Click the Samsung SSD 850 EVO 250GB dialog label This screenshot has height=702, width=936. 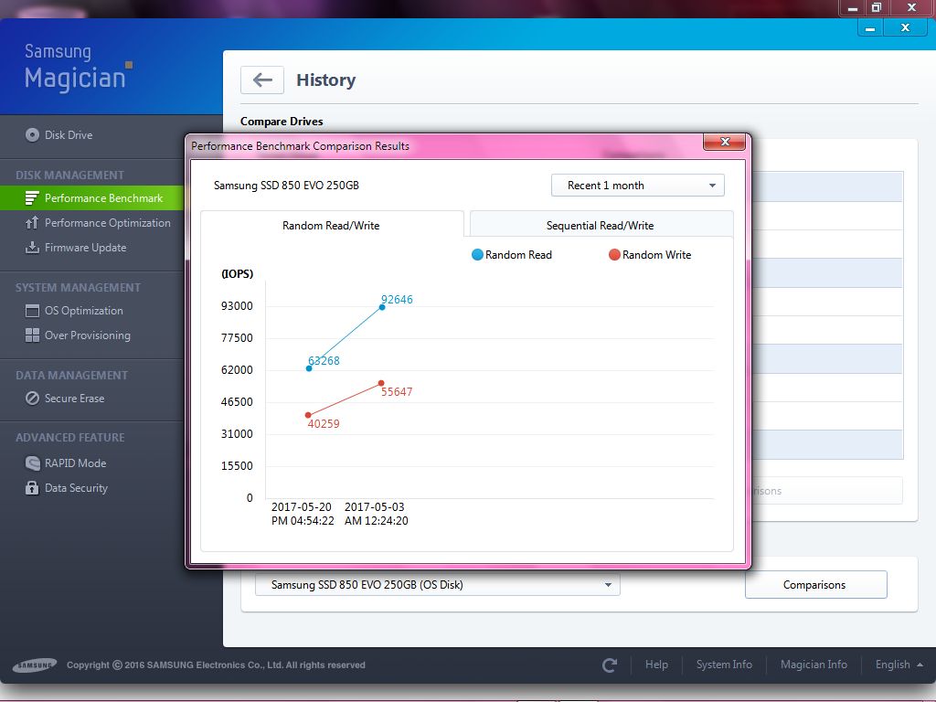coord(286,185)
